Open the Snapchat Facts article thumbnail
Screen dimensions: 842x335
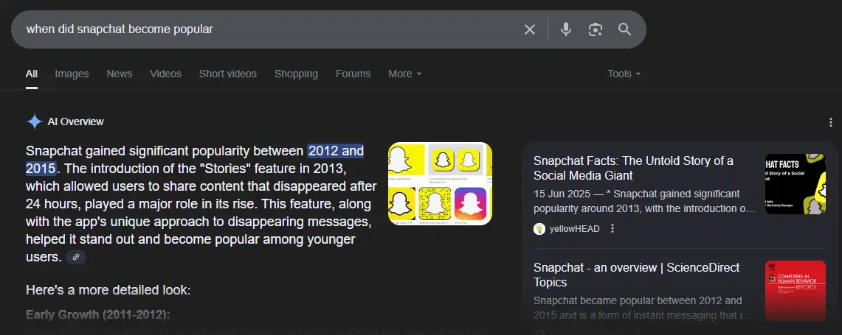pyautogui.click(x=796, y=184)
